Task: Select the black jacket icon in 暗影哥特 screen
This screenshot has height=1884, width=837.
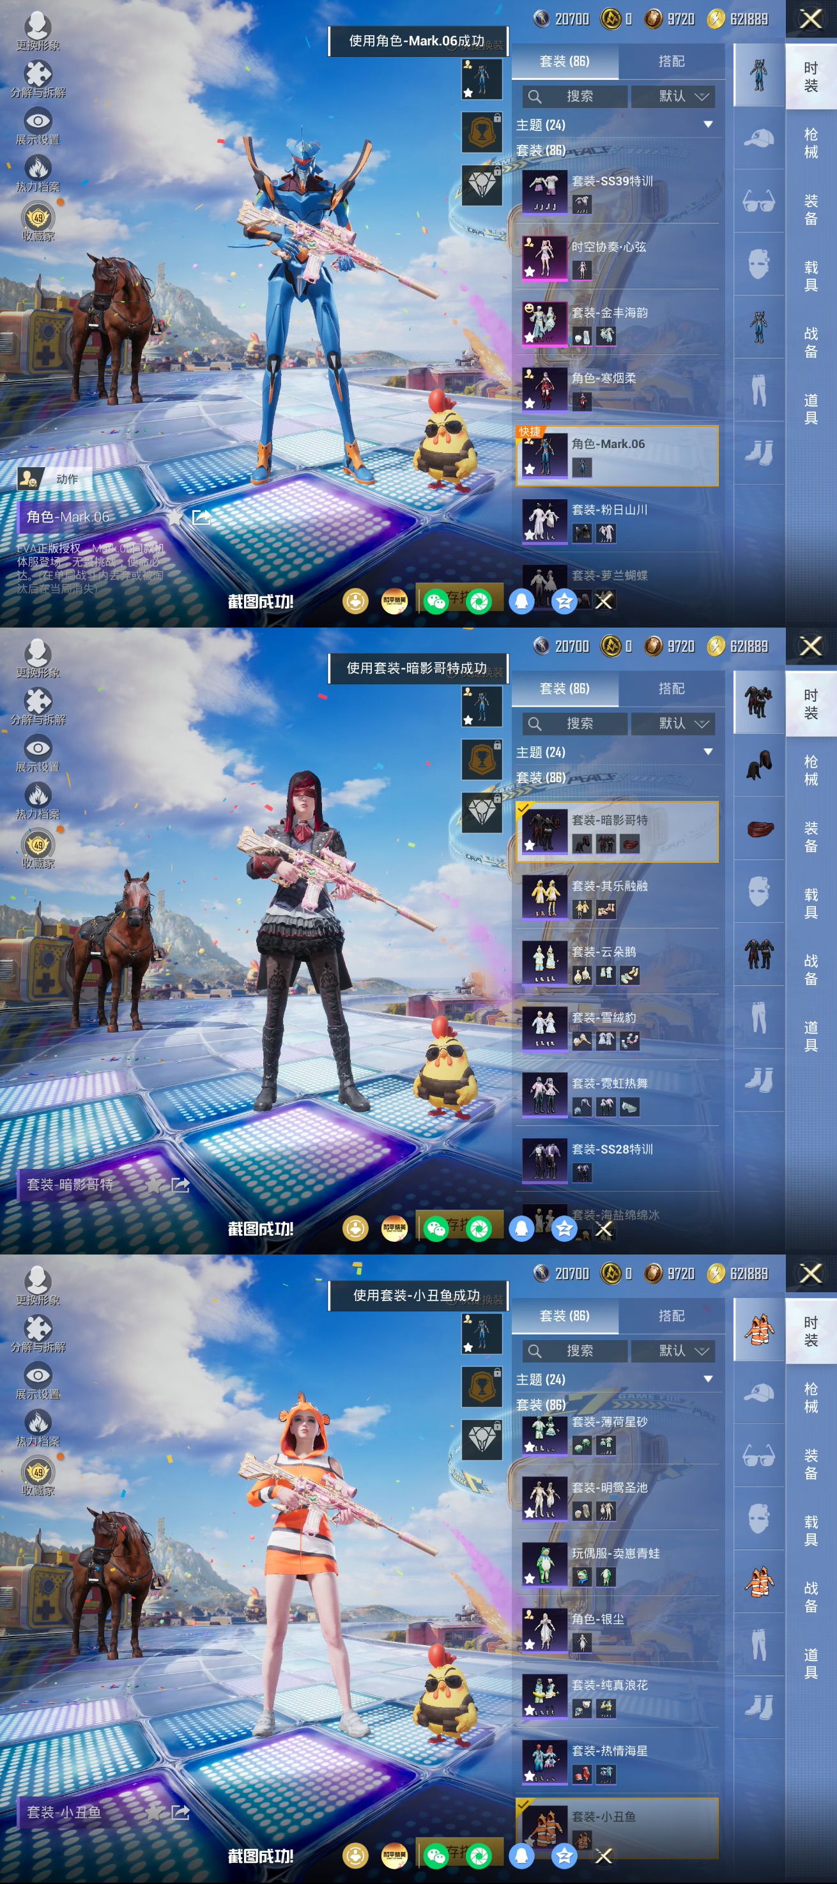Action: 759,954
